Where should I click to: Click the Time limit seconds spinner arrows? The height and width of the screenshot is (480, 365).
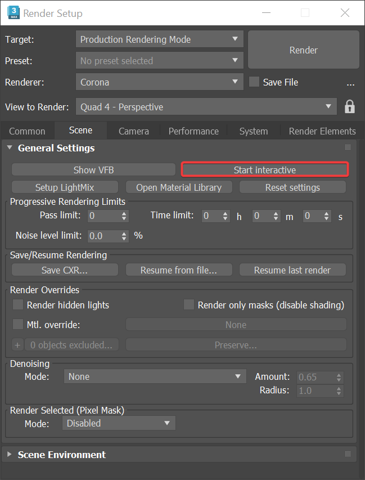pyautogui.click(x=326, y=216)
